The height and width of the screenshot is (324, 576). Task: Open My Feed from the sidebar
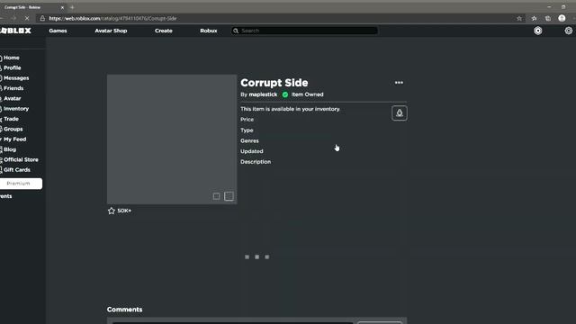click(x=14, y=139)
